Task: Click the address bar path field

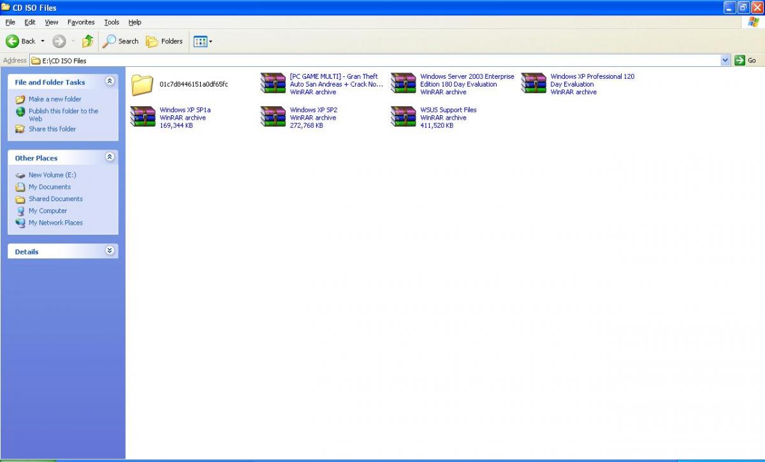Action: tap(375, 60)
